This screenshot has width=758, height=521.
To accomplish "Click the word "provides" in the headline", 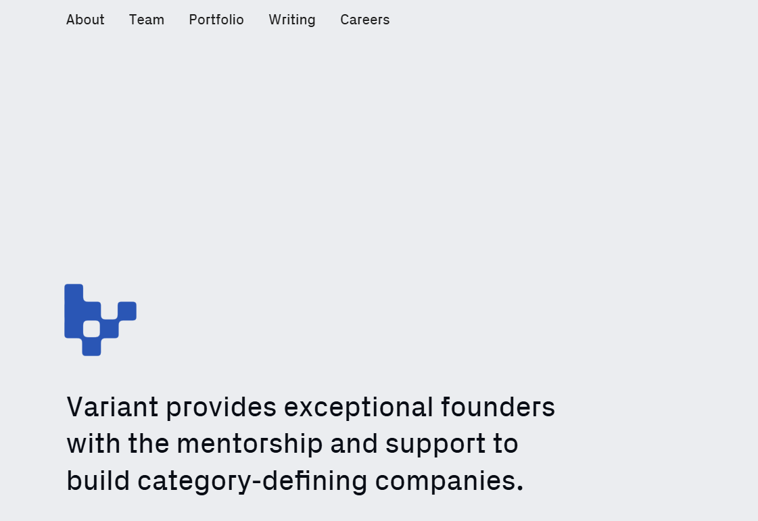I will pyautogui.click(x=221, y=407).
